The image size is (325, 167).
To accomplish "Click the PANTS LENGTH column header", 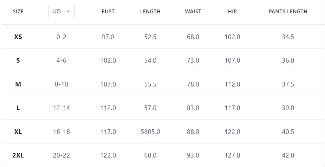I will [x=288, y=12].
